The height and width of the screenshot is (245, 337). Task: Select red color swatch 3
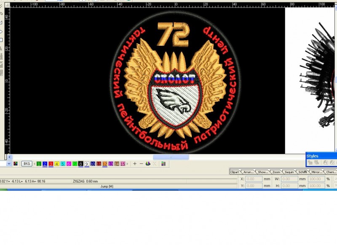pos(51,164)
